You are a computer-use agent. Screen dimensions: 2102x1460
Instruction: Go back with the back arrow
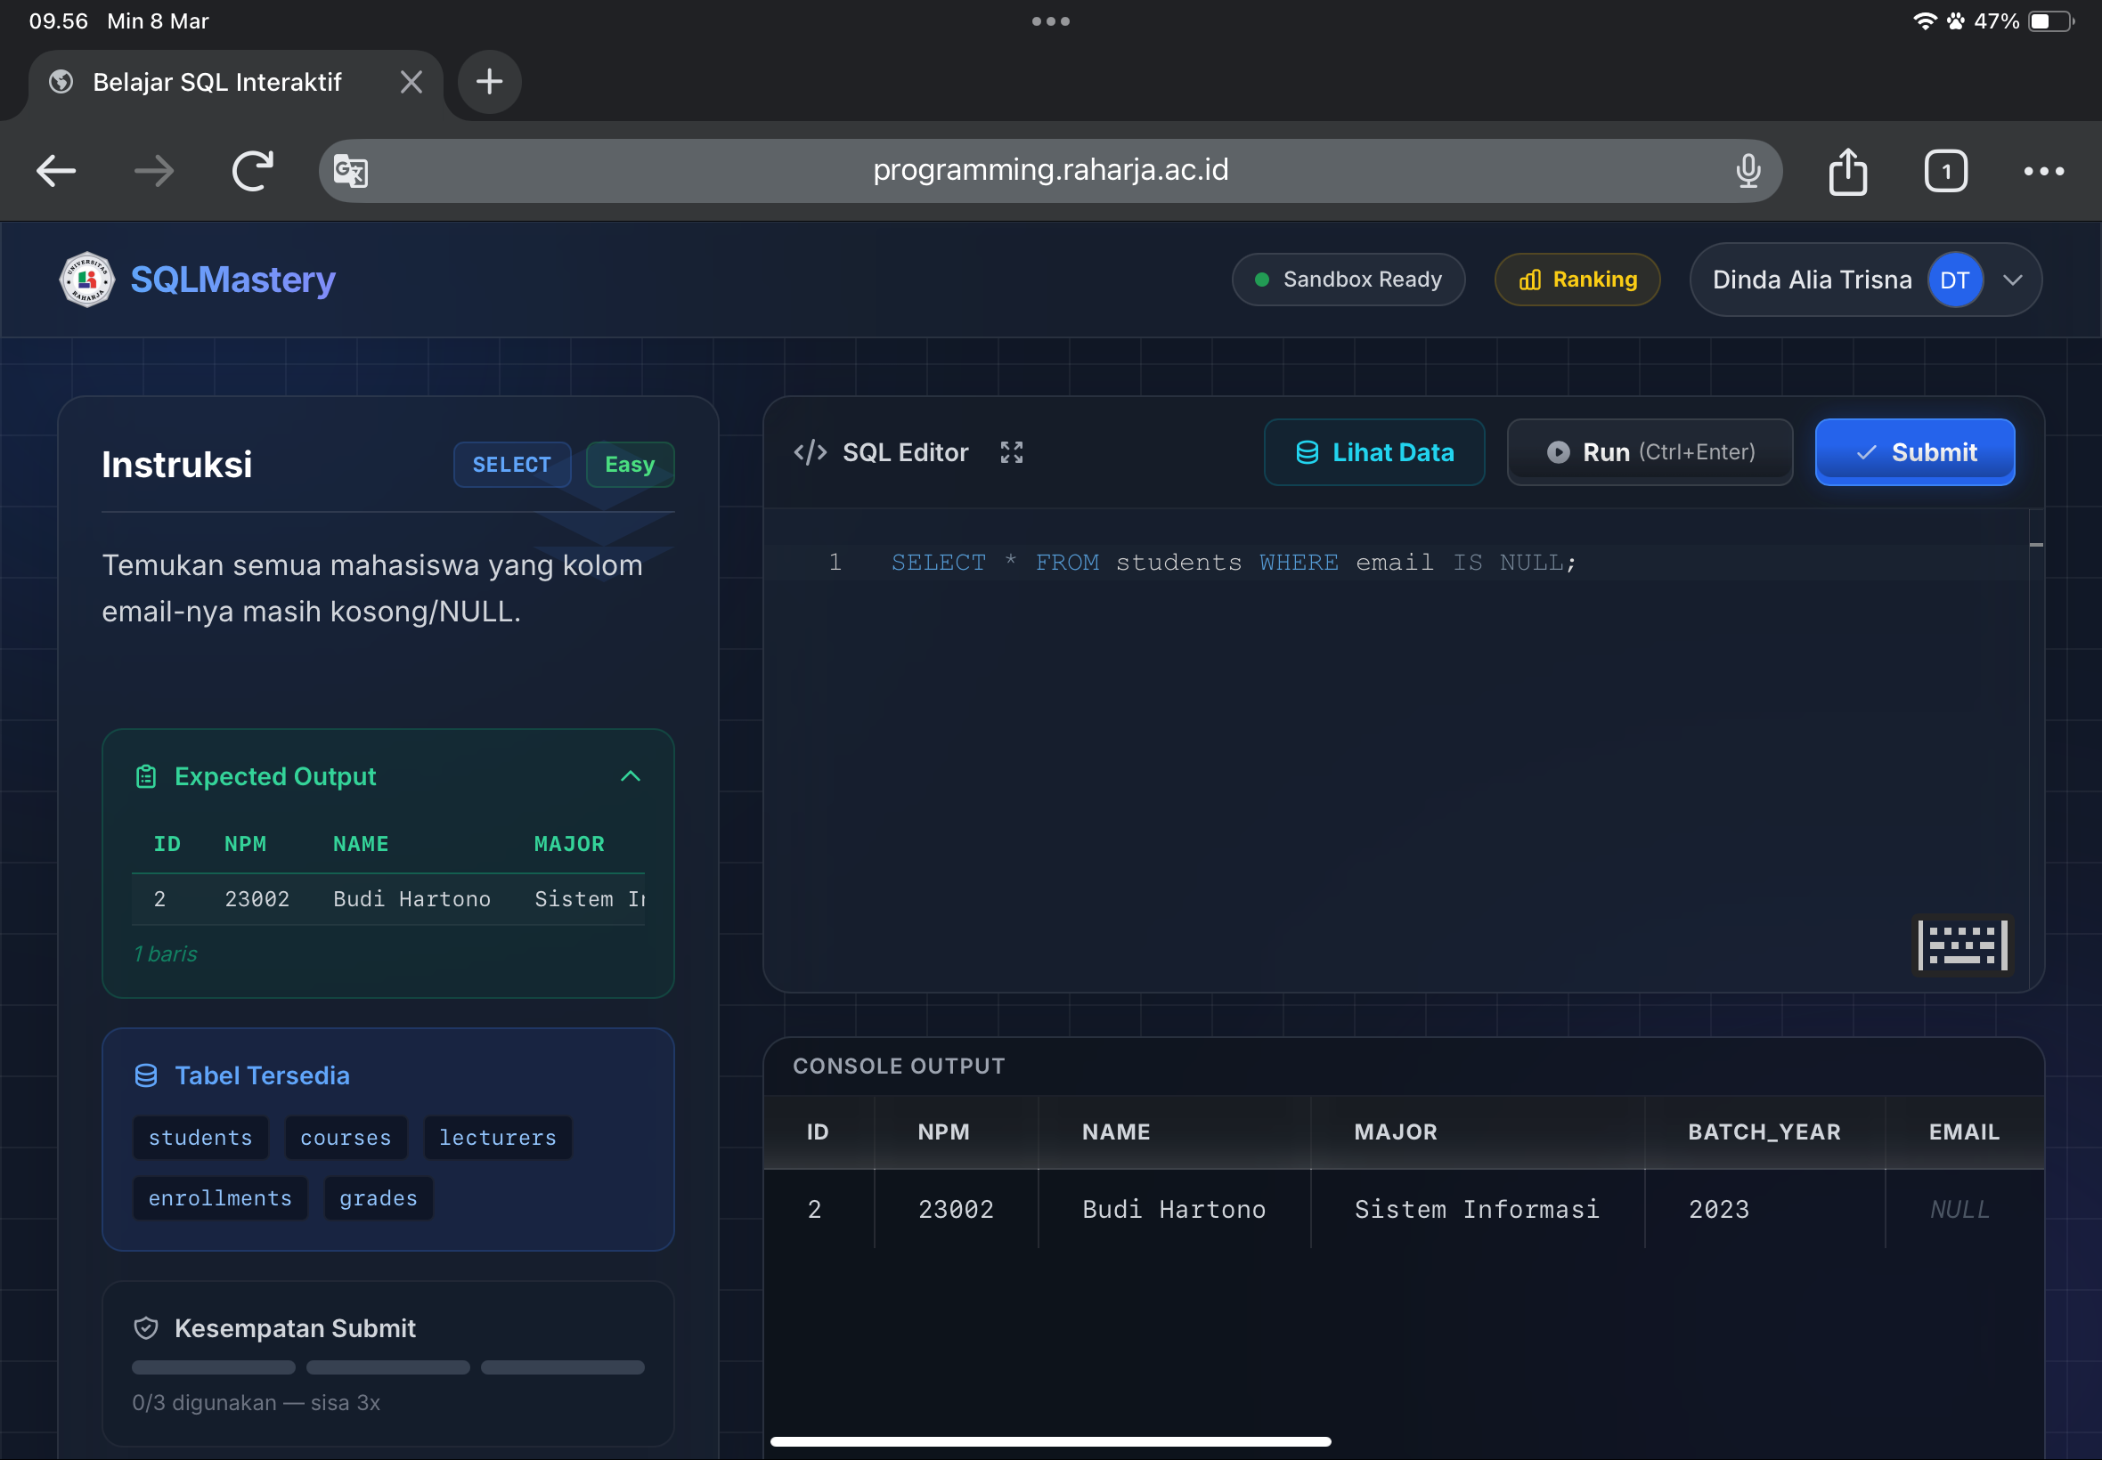click(x=56, y=171)
